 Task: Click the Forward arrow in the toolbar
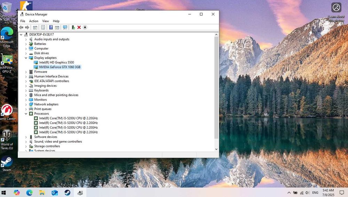[27, 27]
